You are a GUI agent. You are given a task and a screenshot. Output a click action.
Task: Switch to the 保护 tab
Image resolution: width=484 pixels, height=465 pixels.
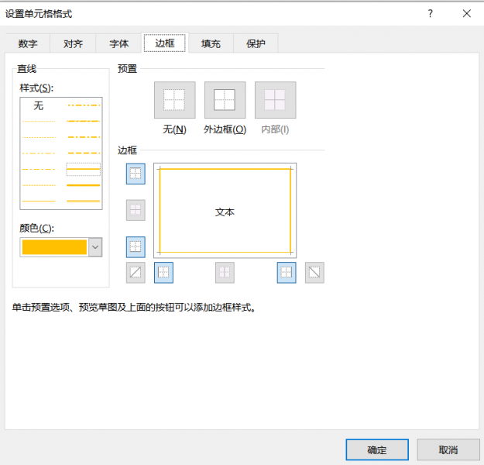[x=256, y=43]
